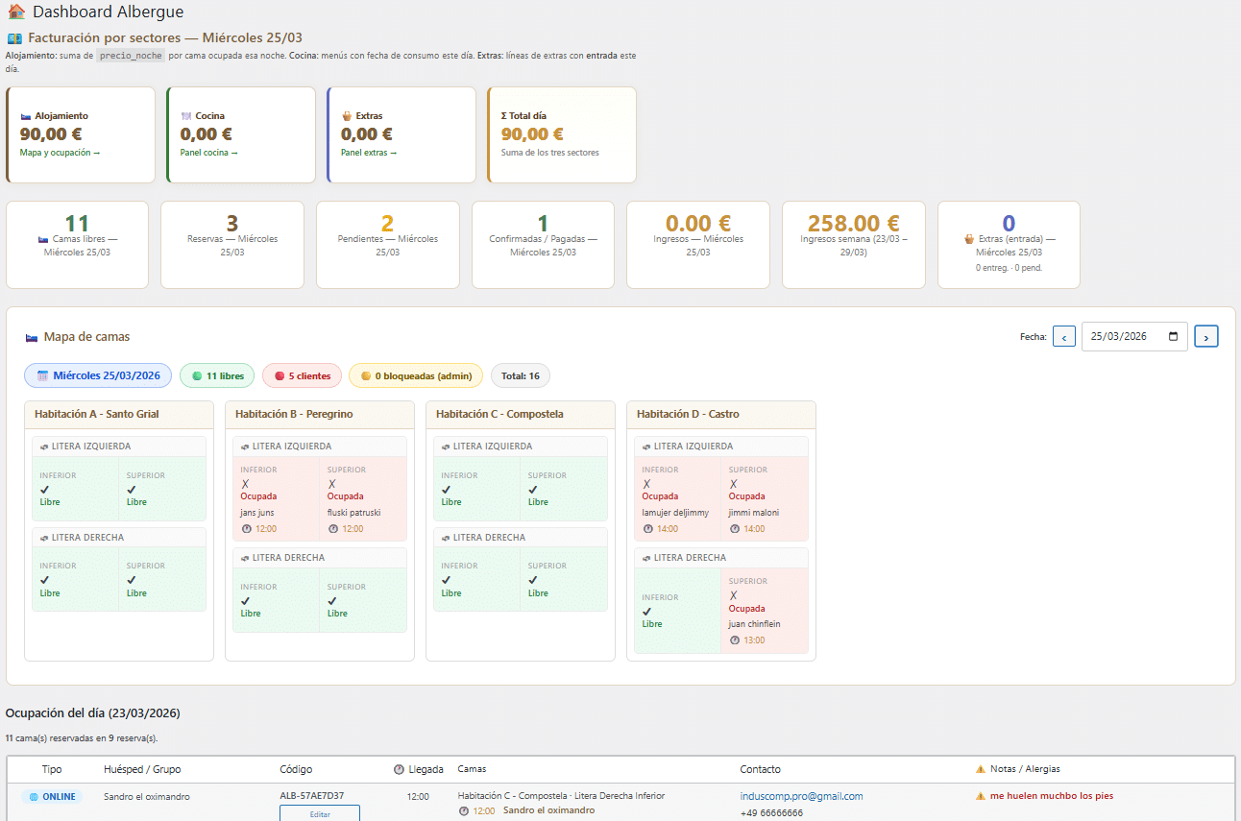Advance to next day with right arrow
Image resolution: width=1241 pixels, height=821 pixels.
pyautogui.click(x=1206, y=337)
